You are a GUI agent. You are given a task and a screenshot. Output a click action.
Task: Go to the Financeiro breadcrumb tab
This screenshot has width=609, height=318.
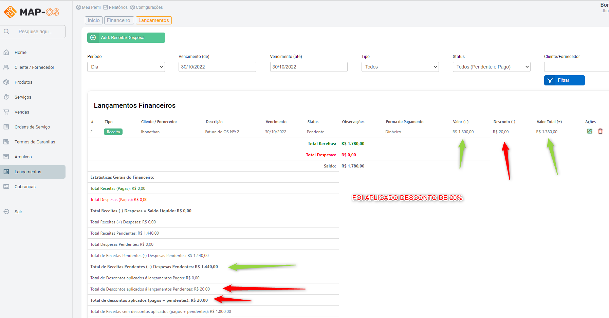[x=119, y=20]
